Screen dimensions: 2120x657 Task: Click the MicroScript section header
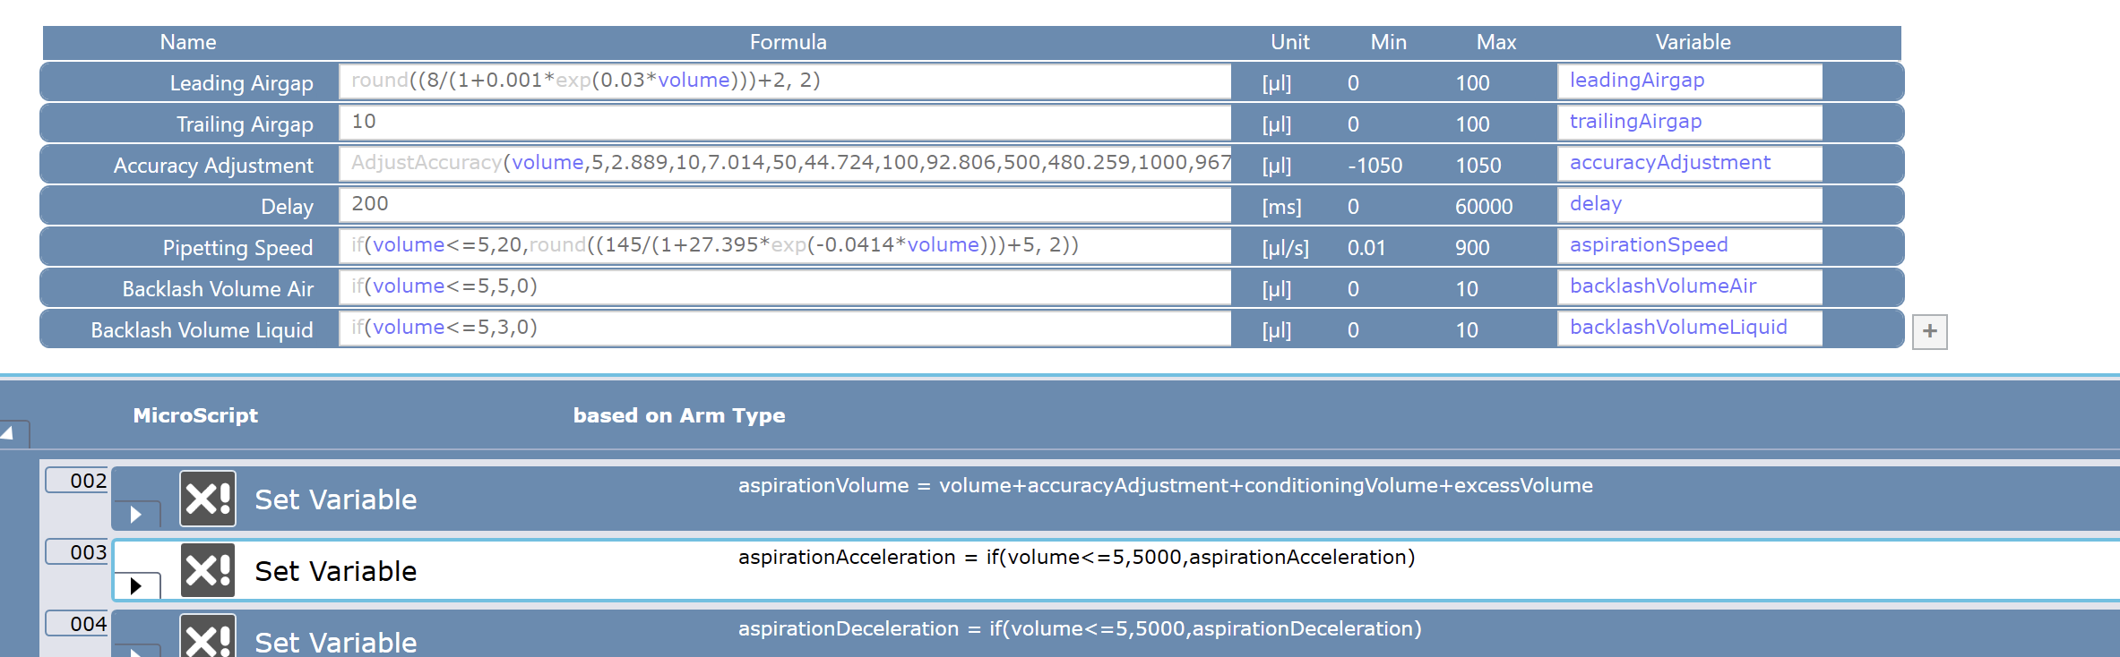click(x=195, y=415)
